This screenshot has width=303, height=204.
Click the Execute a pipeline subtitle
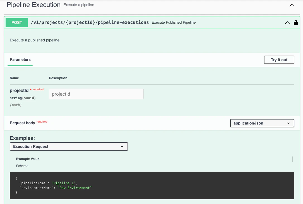[79, 5]
